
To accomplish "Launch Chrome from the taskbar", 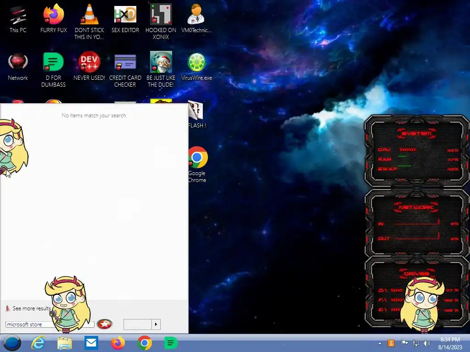I will point(144,343).
